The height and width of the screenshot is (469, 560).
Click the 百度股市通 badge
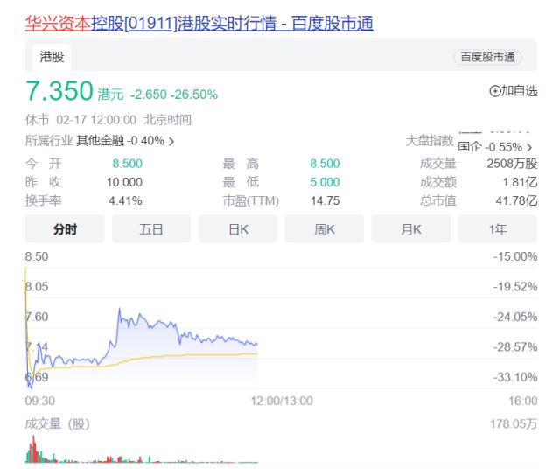coord(487,57)
